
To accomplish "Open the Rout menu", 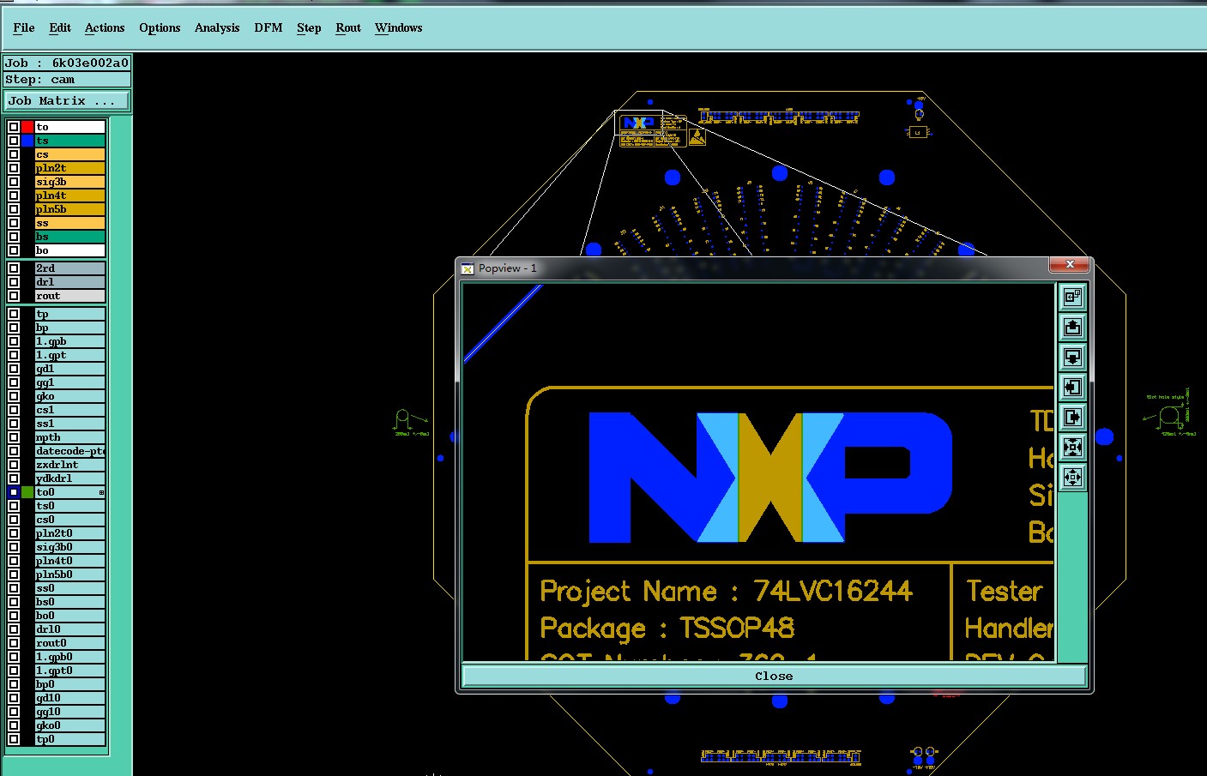I will pos(348,27).
